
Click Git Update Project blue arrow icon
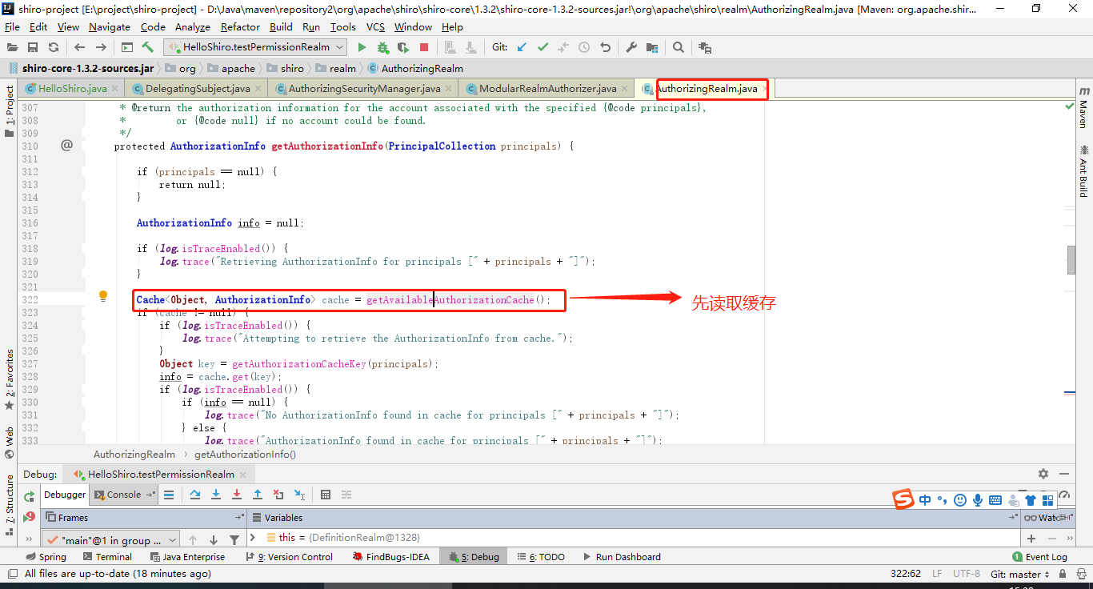(522, 47)
